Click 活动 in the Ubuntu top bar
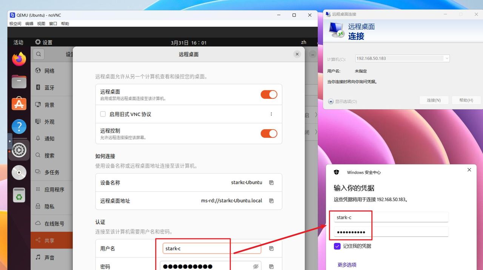This screenshot has height=270, width=483. [x=18, y=42]
